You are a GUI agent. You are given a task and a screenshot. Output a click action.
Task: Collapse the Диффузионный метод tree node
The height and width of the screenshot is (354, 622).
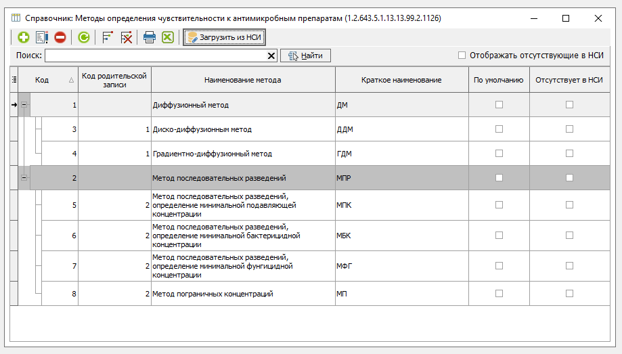pyautogui.click(x=24, y=105)
